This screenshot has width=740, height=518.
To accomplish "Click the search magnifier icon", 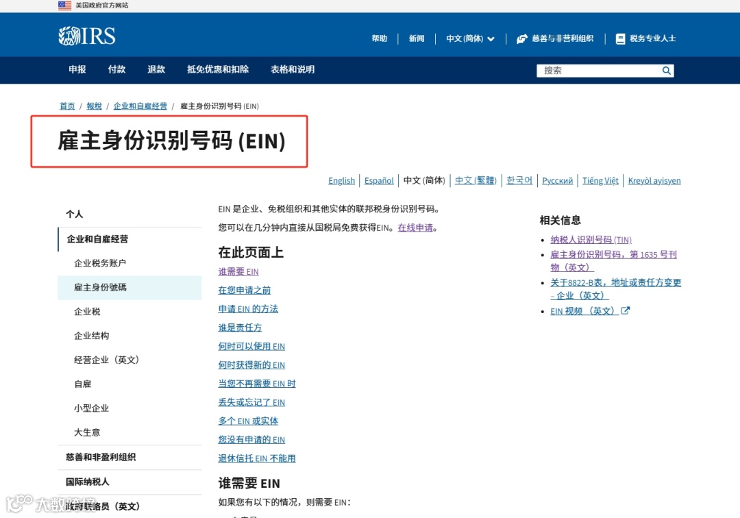I will [667, 71].
